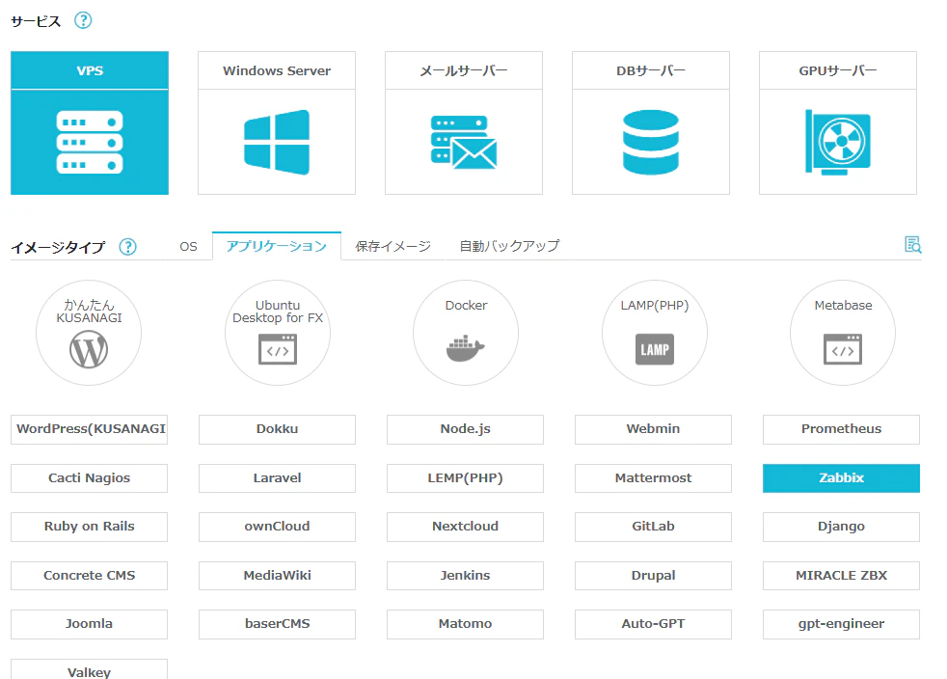Choose GitLab application
This screenshot has width=947, height=679.
pyautogui.click(x=653, y=527)
